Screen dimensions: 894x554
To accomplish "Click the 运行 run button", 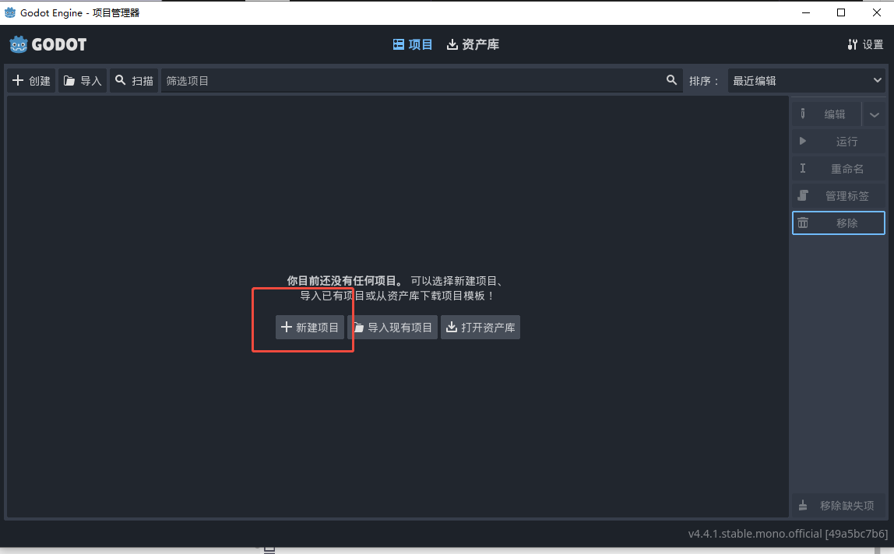I will tap(839, 142).
